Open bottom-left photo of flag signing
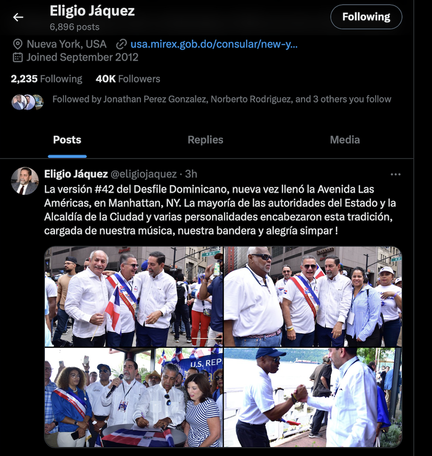 [134, 397]
